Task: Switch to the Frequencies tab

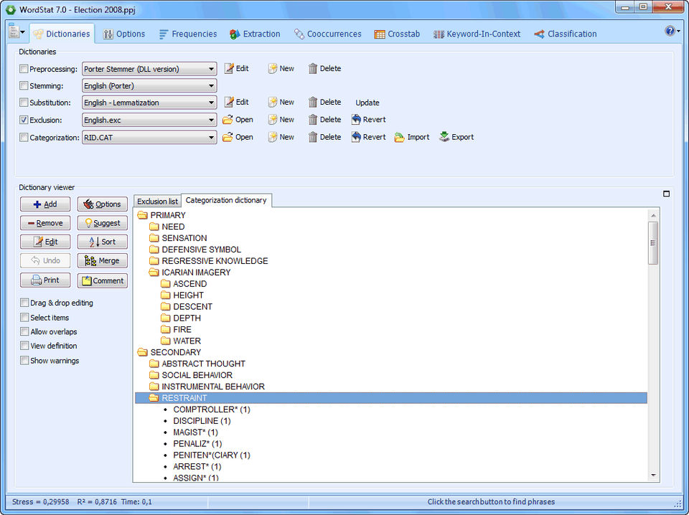Action: click(187, 34)
